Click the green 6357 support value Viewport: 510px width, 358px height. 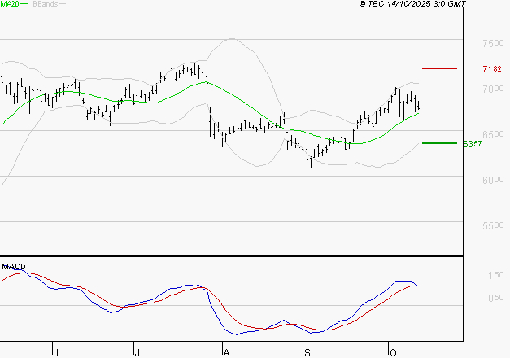[x=473, y=144]
